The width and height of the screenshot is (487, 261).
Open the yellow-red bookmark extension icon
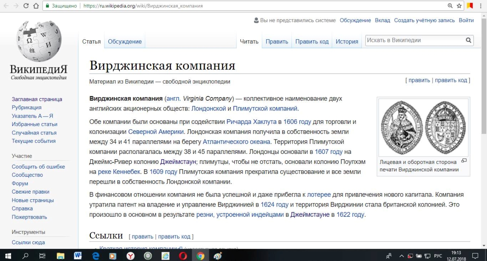(x=470, y=6)
